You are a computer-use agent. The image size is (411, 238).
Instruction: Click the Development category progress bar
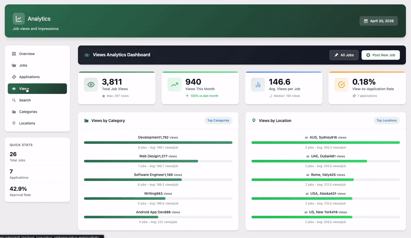click(158, 142)
